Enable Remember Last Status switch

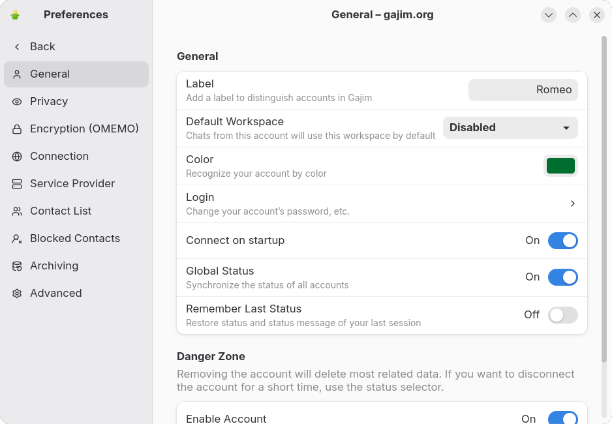[562, 315]
